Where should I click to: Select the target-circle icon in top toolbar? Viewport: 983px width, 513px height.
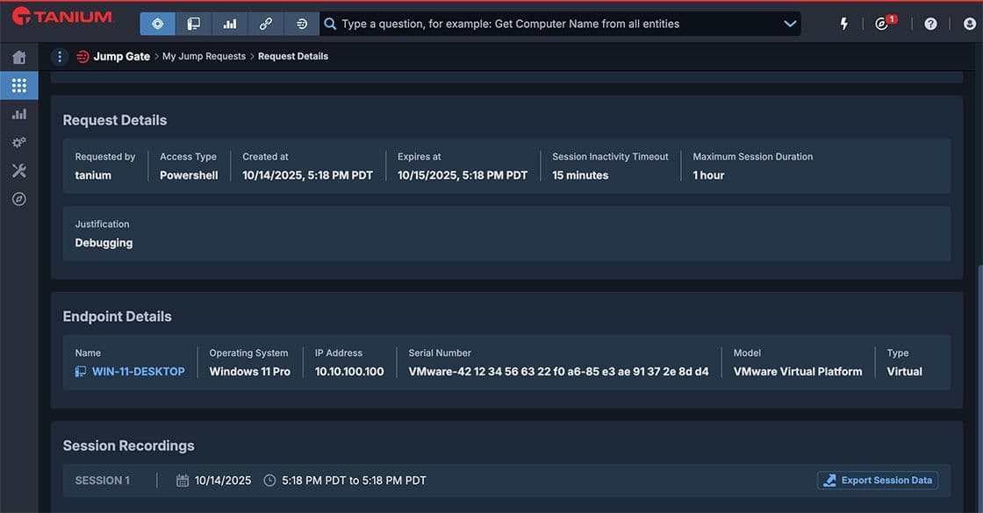pos(157,24)
